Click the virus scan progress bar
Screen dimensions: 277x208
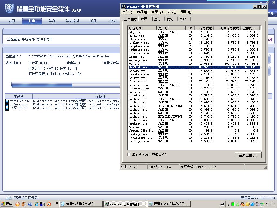[65, 85]
